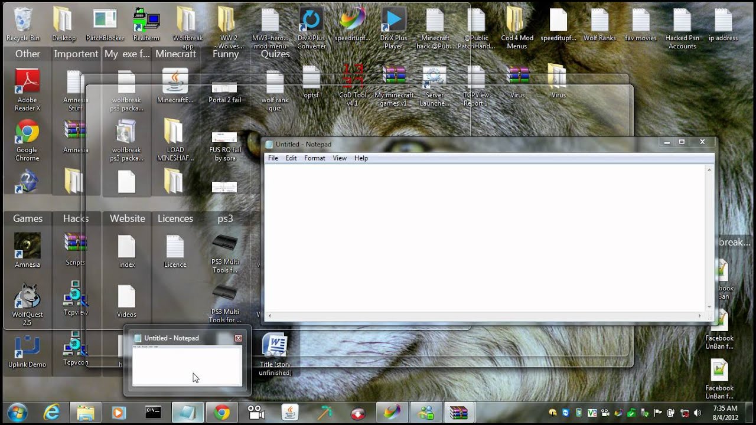Image resolution: width=756 pixels, height=425 pixels.
Task: Click Notepad's horizontal scrollbar right arrow
Action: 700,316
